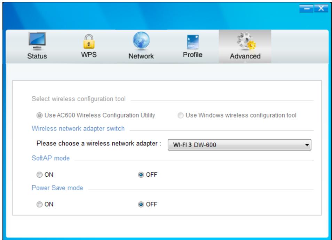Open the Profile document icon

pyautogui.click(x=193, y=42)
